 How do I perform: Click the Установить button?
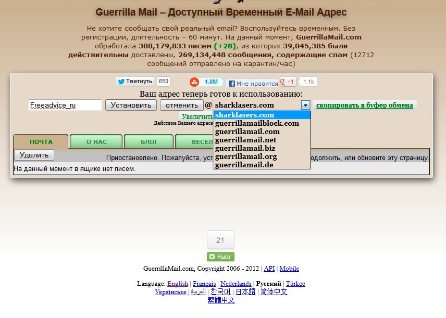coord(131,105)
